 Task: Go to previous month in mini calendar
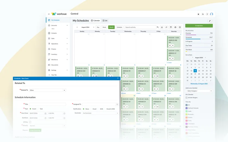click(193, 58)
